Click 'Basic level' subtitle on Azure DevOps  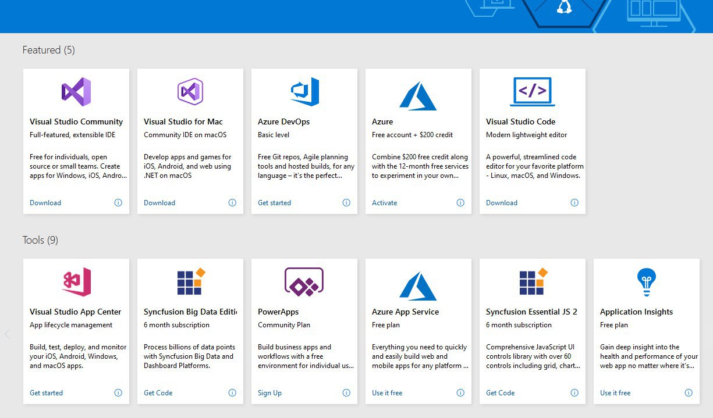(274, 135)
